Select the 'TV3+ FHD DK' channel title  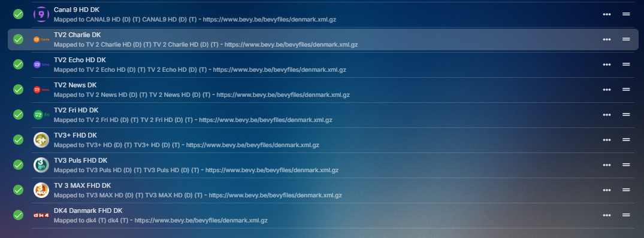click(75, 135)
